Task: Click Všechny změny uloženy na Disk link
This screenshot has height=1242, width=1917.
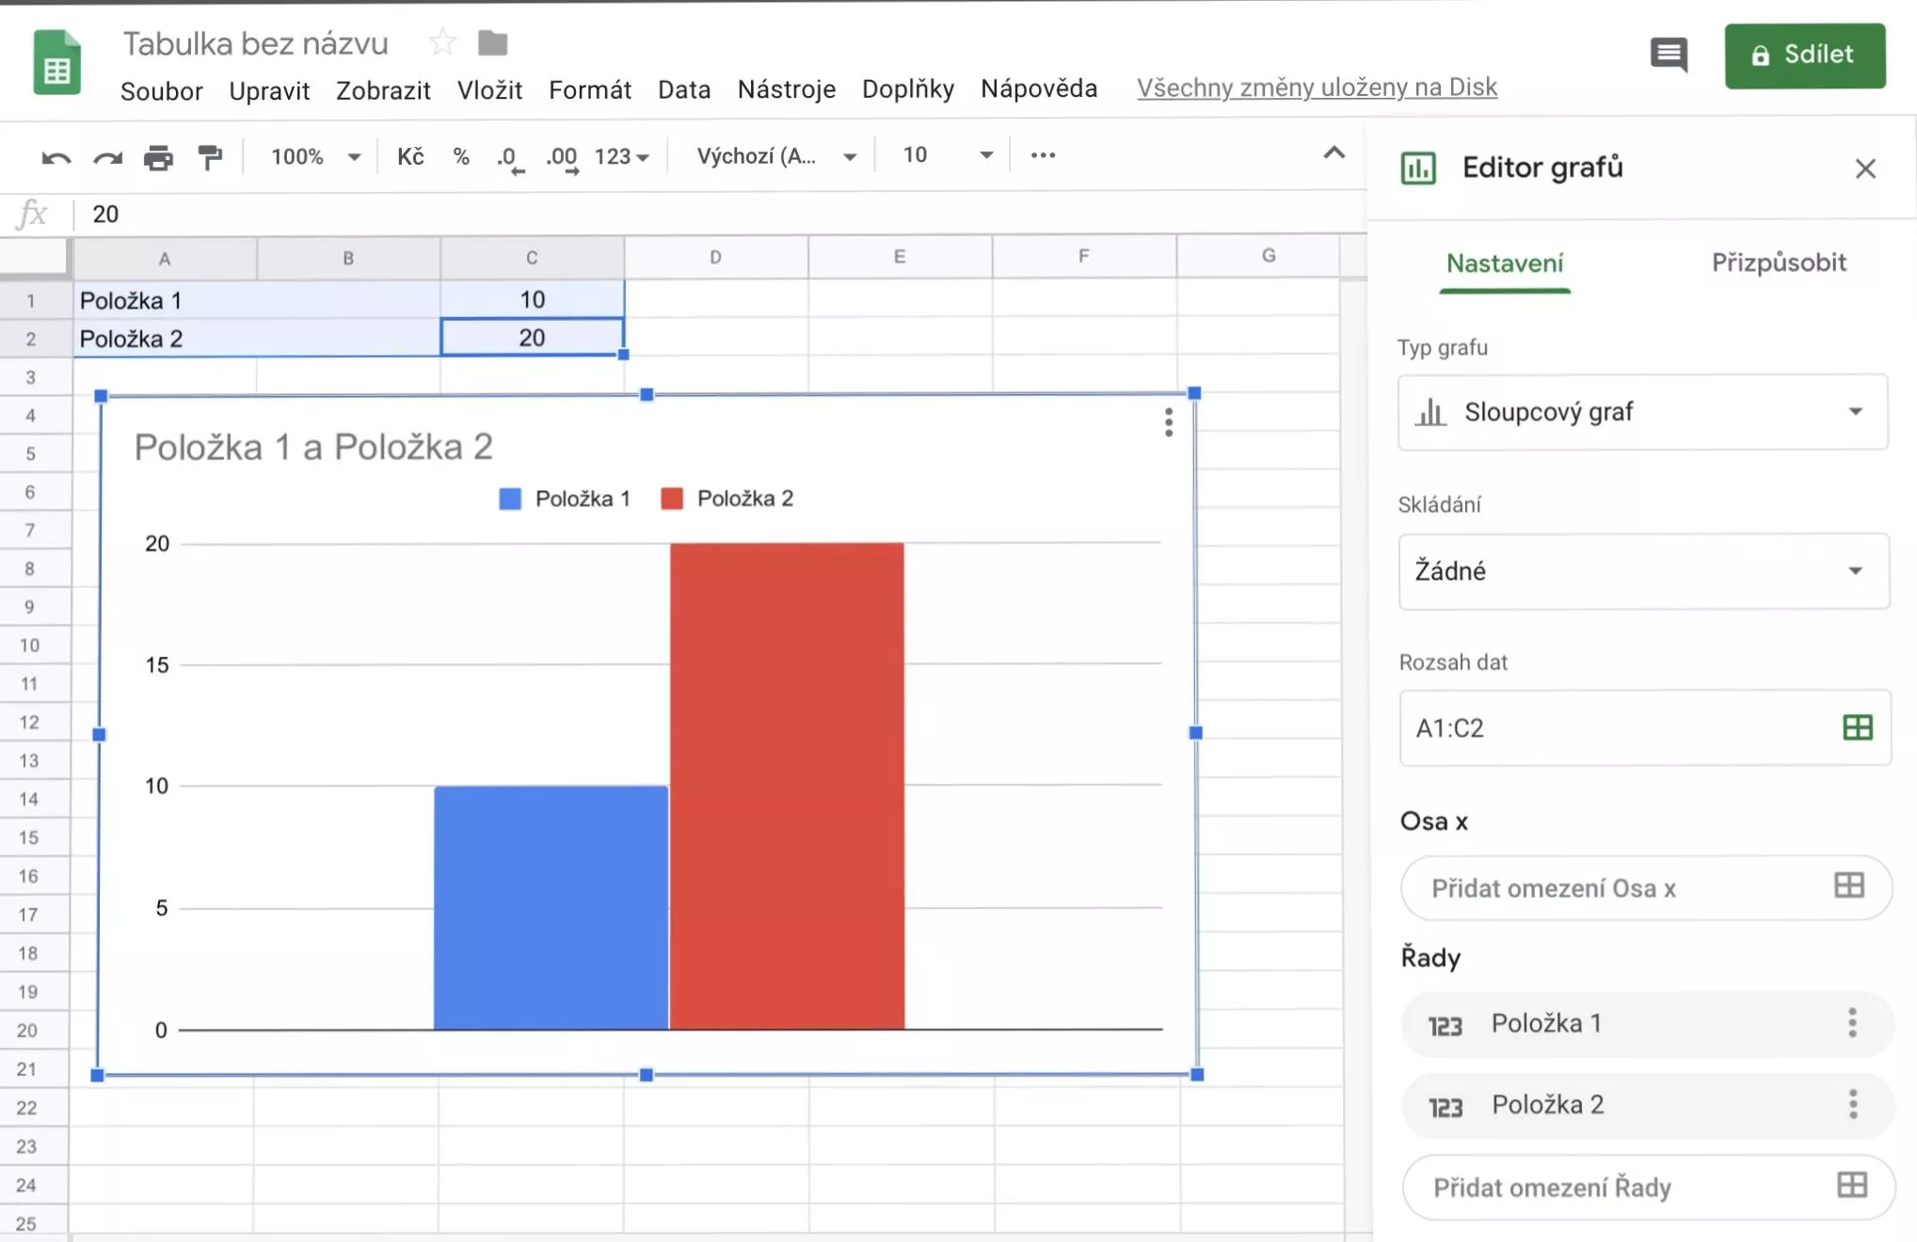Action: (1317, 88)
